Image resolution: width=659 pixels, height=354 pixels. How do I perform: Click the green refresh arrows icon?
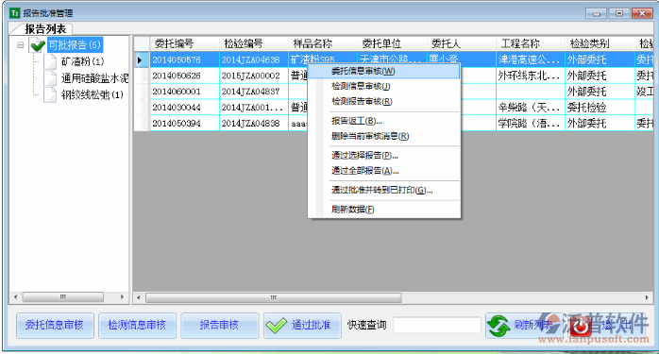click(498, 326)
